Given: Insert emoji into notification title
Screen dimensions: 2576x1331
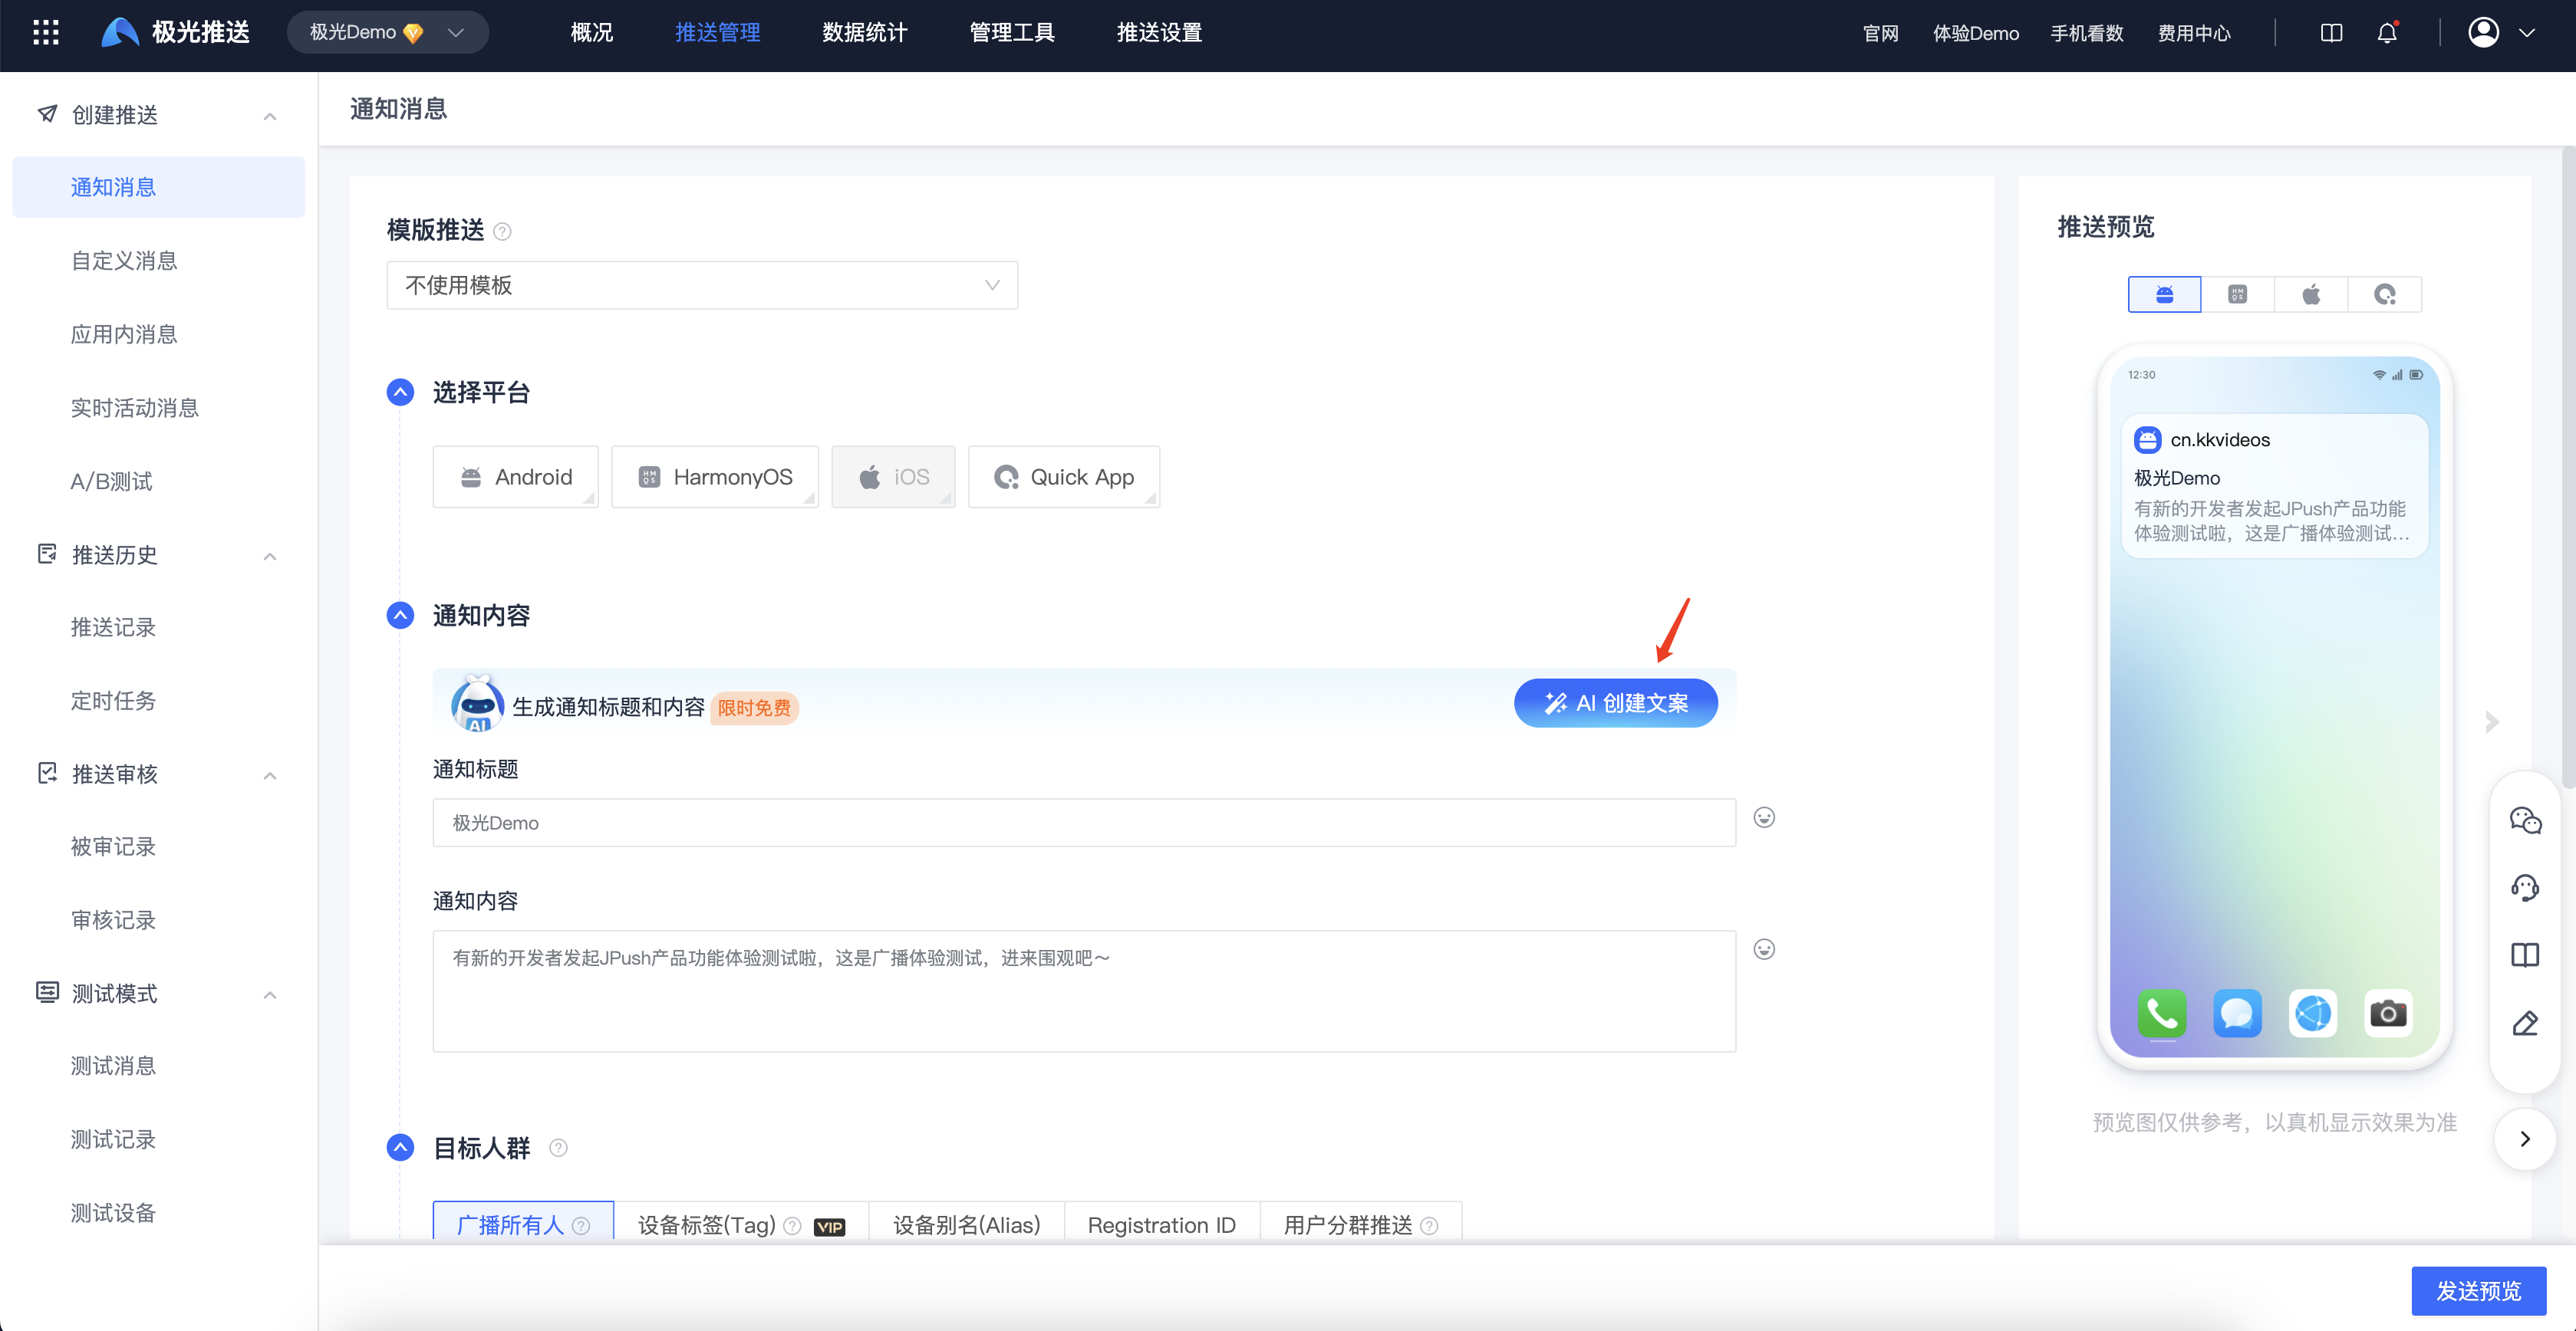Looking at the screenshot, I should [x=1764, y=817].
